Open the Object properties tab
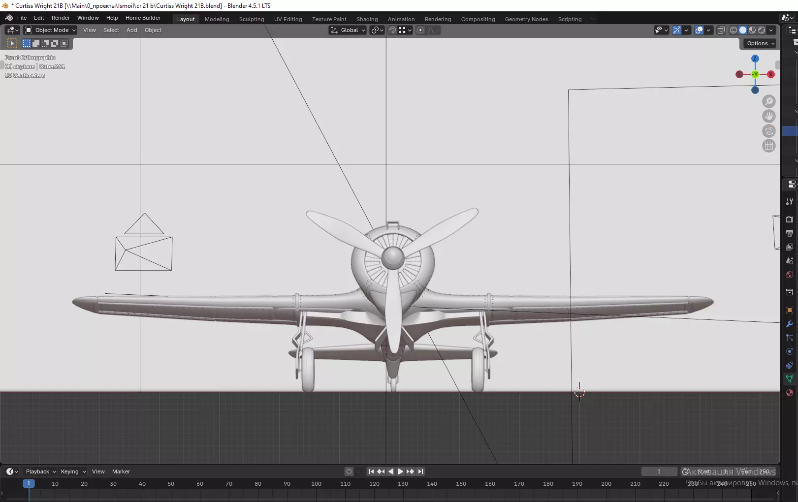The height and width of the screenshot is (502, 798). click(790, 310)
